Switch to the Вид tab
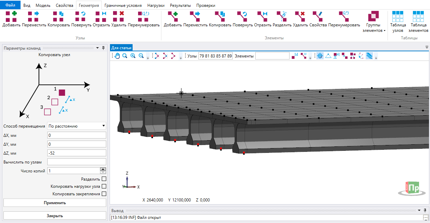 tap(27, 5)
